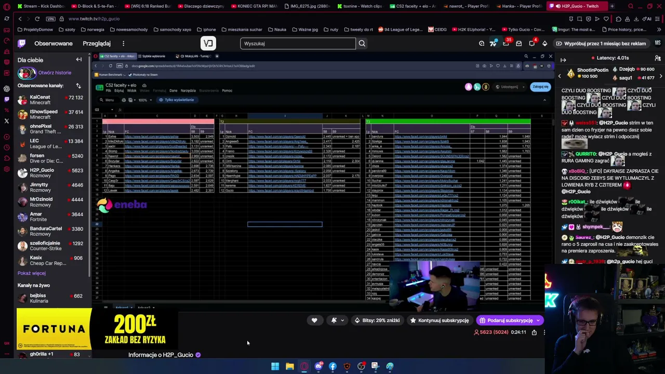Switch to the Stream - Kick Dashboard tab
This screenshot has height=374, width=665.
tap(41, 6)
